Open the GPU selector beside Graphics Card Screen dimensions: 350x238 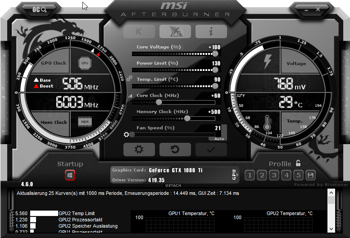click(x=234, y=175)
